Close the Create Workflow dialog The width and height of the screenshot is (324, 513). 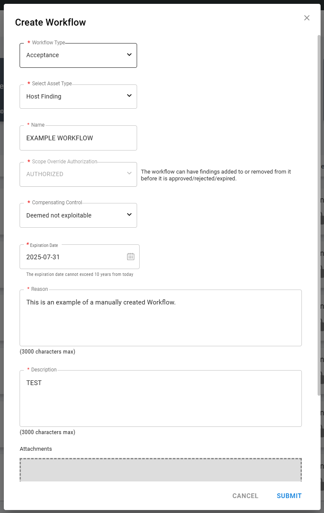pos(307,17)
